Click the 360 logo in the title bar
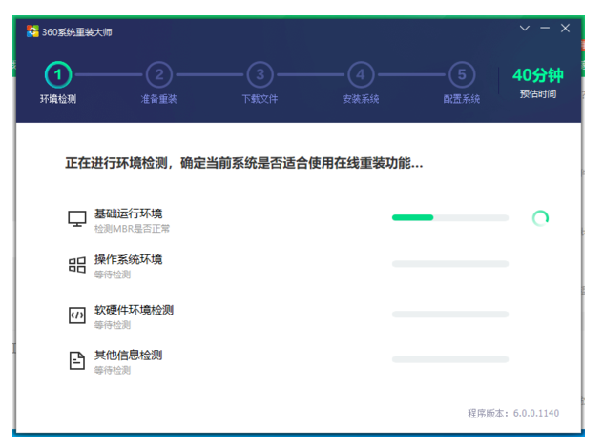 click(32, 31)
